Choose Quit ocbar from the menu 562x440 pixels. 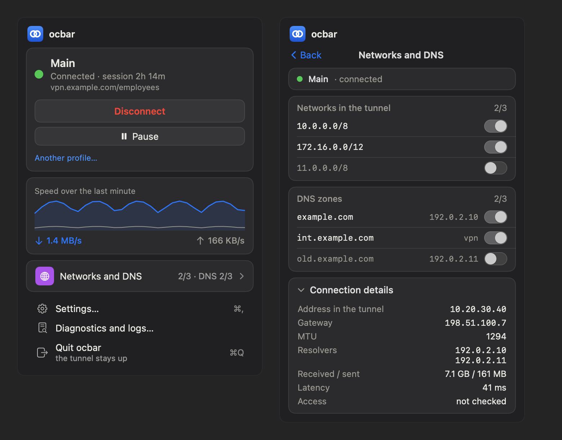point(140,352)
